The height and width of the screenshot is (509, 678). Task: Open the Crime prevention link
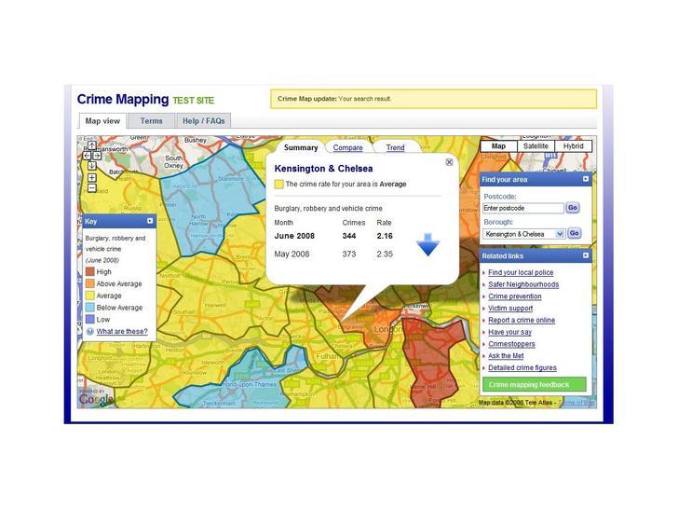514,296
